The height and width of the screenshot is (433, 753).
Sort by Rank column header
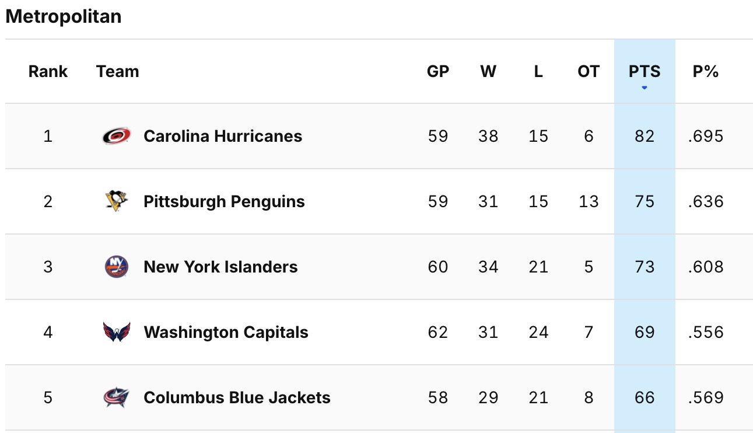click(x=48, y=71)
